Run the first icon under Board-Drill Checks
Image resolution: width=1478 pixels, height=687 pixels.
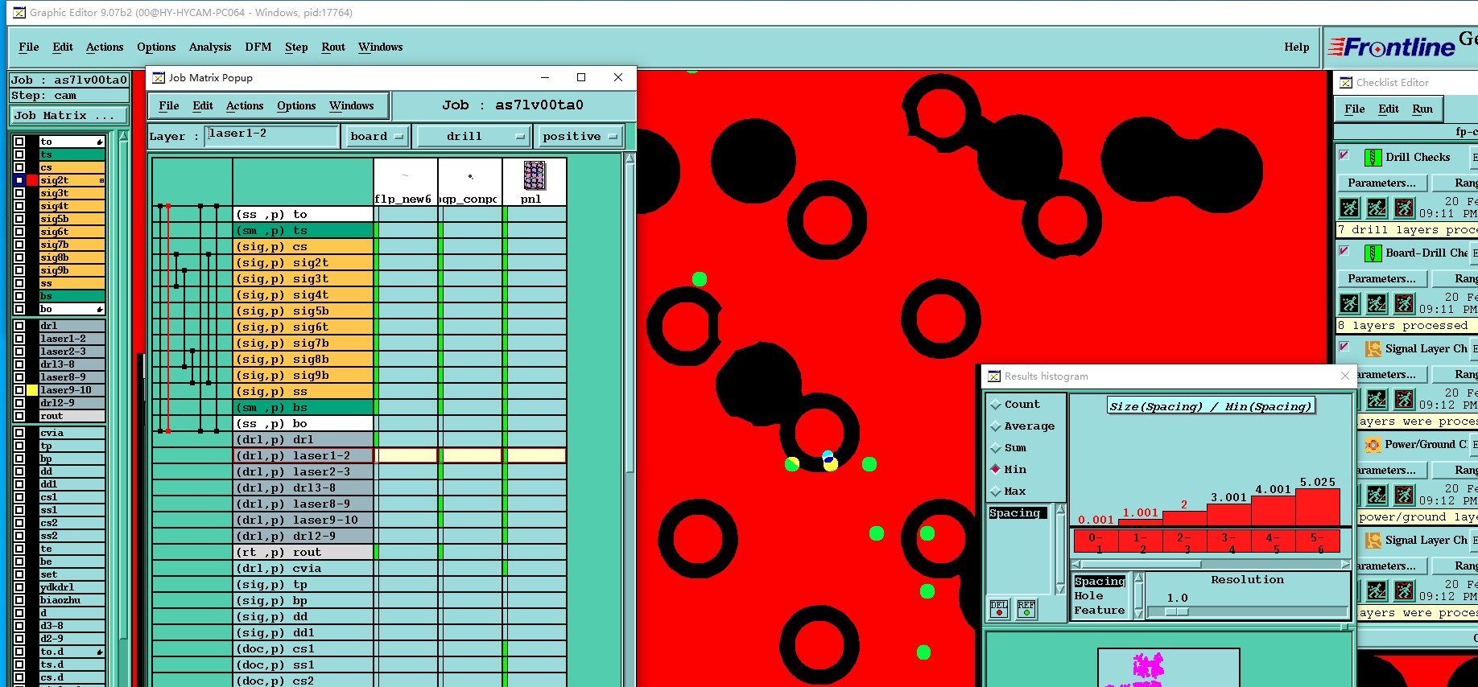tap(1349, 303)
